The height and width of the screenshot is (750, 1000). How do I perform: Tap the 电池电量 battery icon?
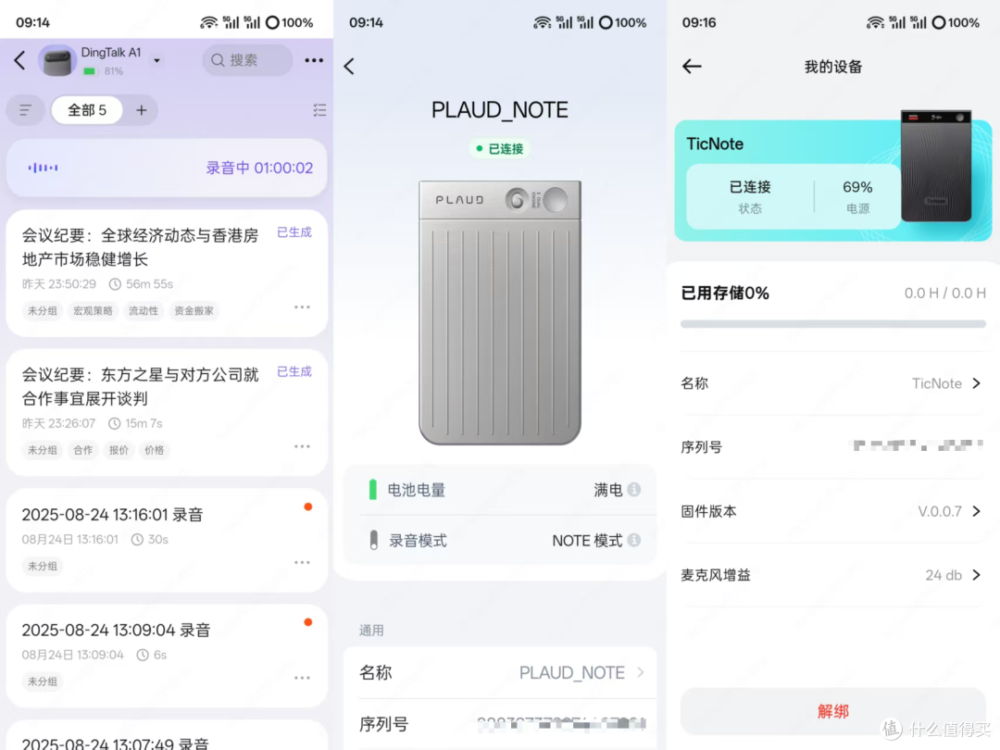point(373,489)
